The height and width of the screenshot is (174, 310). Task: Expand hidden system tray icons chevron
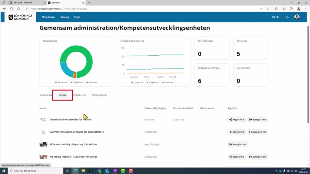[276, 171]
